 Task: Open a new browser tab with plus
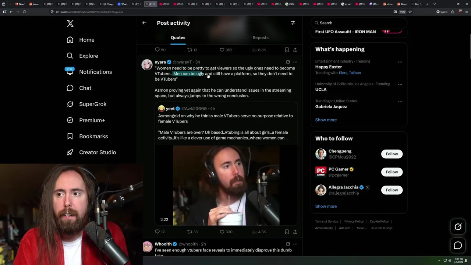coord(427,4)
